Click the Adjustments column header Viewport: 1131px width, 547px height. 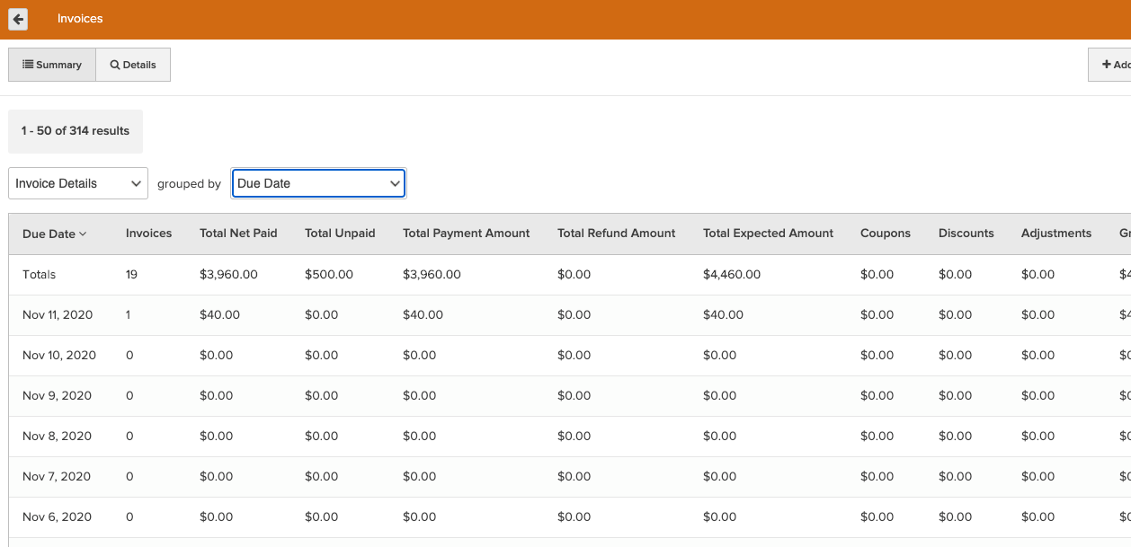point(1056,234)
